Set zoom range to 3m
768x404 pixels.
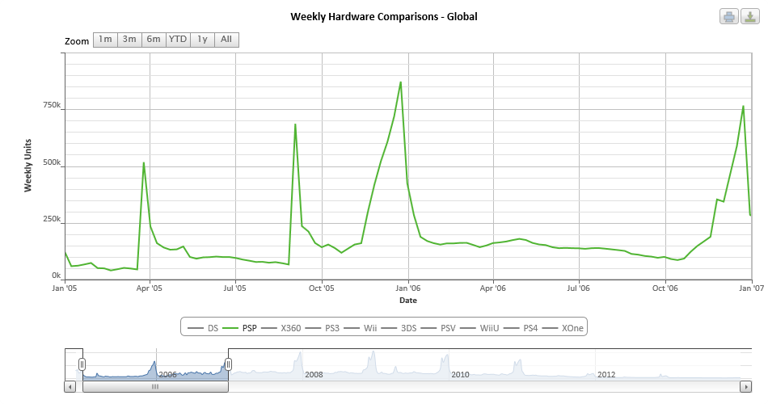pyautogui.click(x=129, y=40)
